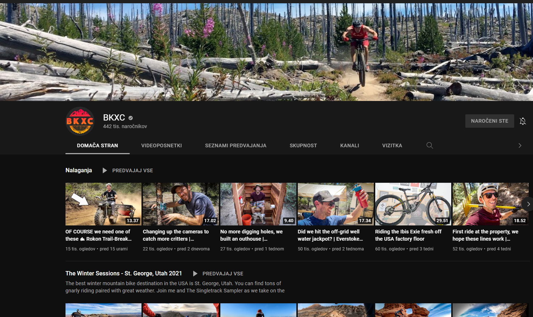Screen dimensions: 533x317
Task: Open the Rokon Trail-Breaker video thumbnail
Action: pos(103,204)
